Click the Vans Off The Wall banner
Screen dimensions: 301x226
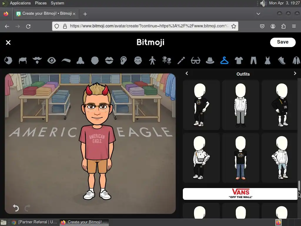pos(240,194)
